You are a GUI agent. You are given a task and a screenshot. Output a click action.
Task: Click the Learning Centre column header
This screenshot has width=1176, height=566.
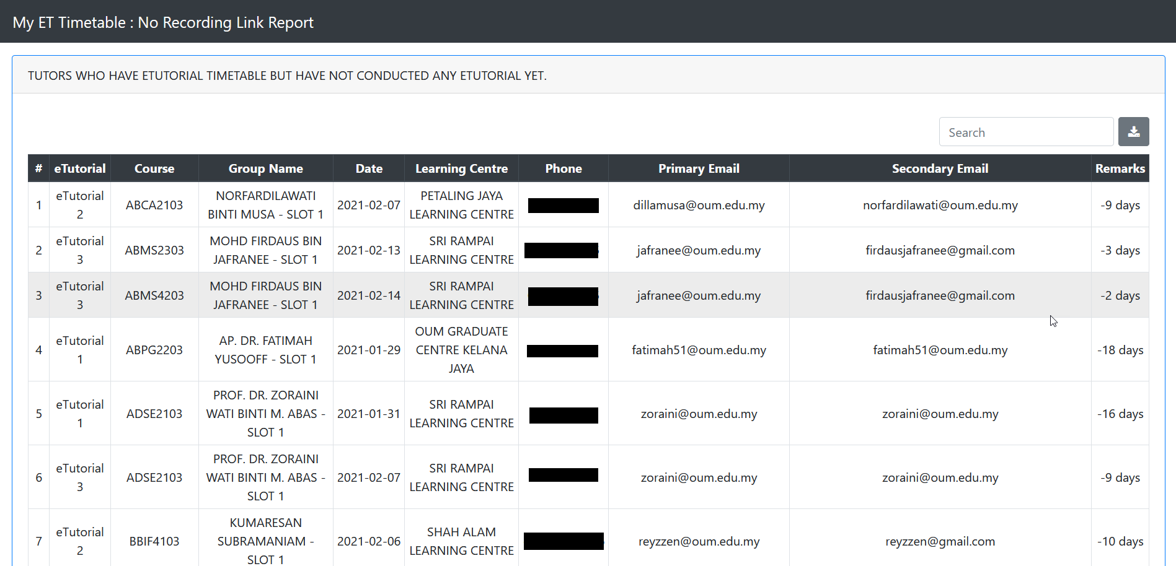461,168
